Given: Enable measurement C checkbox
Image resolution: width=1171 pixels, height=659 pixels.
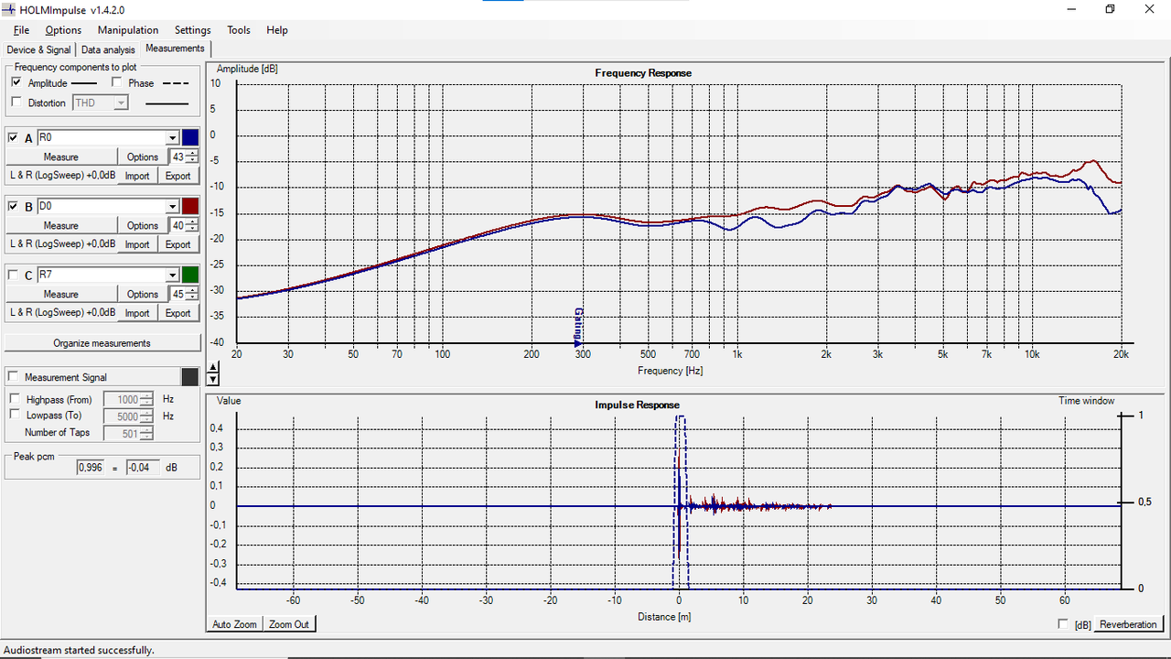Looking at the screenshot, I should (x=13, y=275).
